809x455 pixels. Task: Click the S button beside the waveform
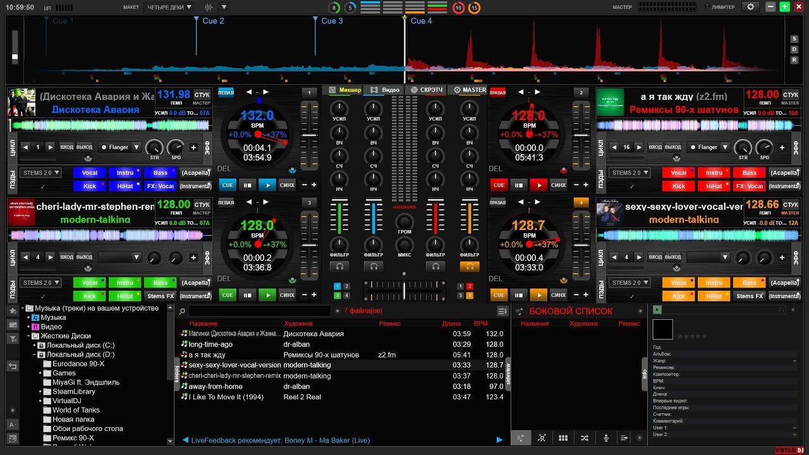(x=794, y=39)
